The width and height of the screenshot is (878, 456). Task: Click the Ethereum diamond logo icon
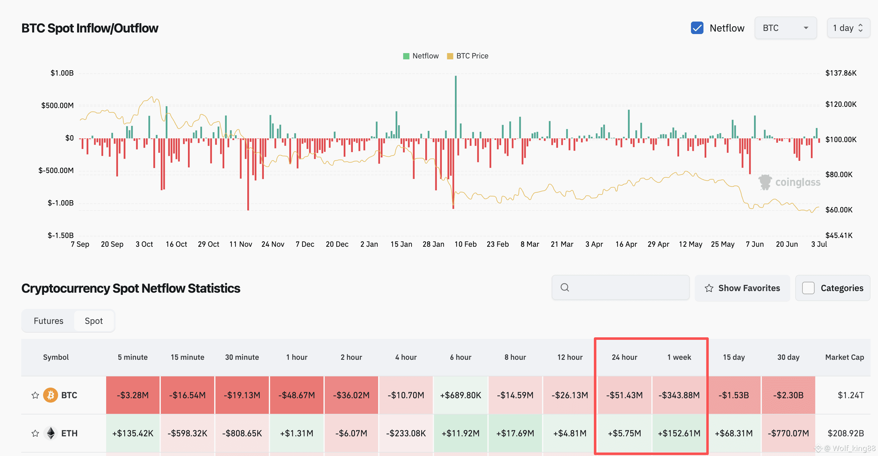[51, 434]
